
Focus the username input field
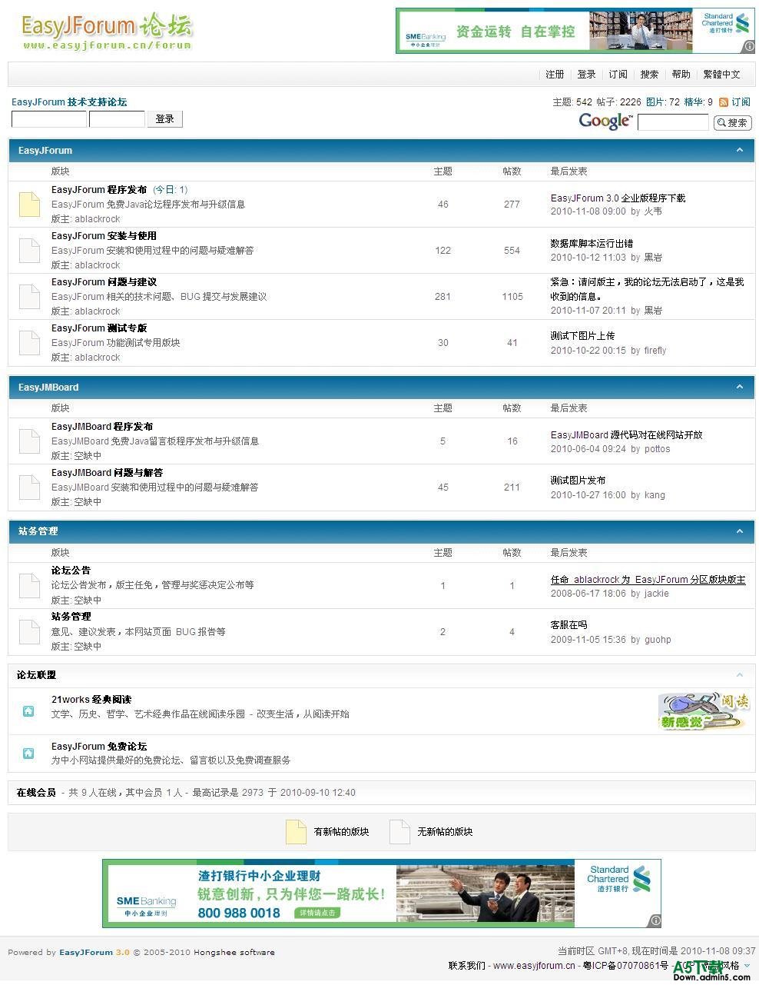49,119
